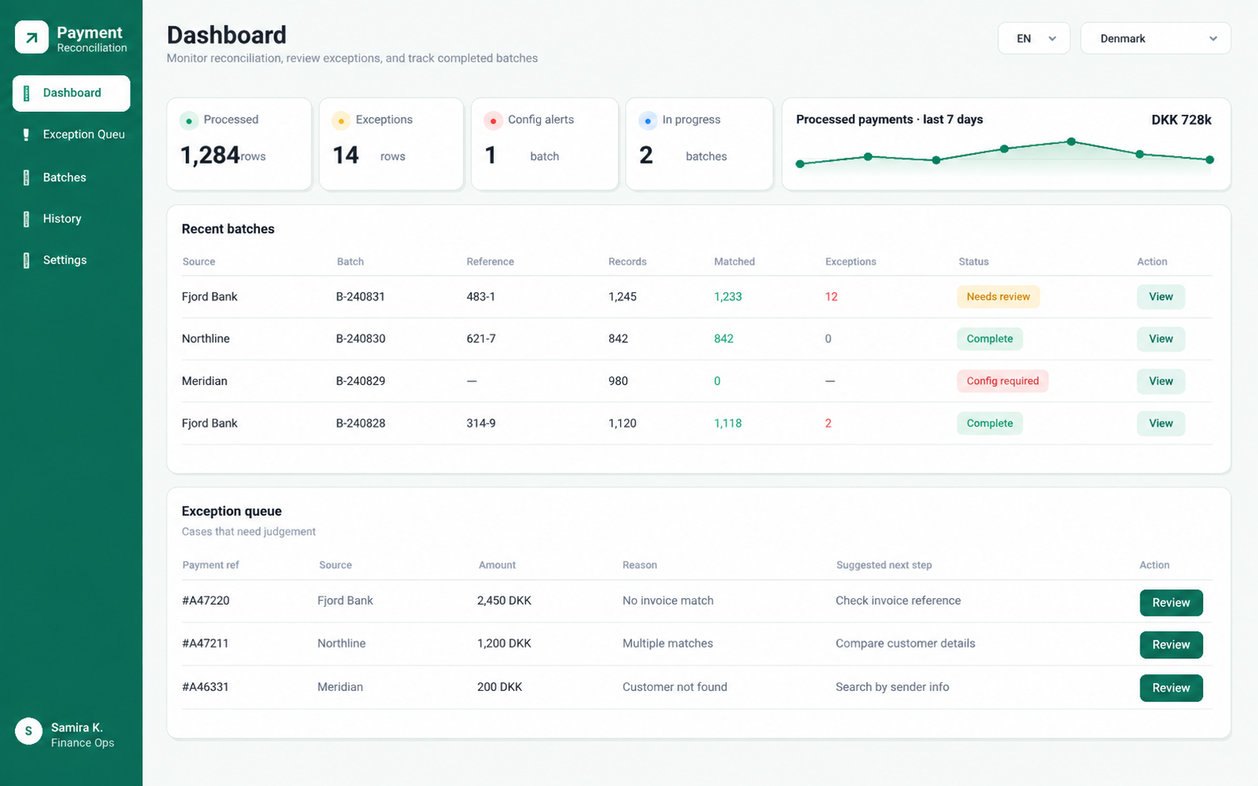Click Samira K. avatar circle
This screenshot has width=1258, height=786.
coord(29,731)
